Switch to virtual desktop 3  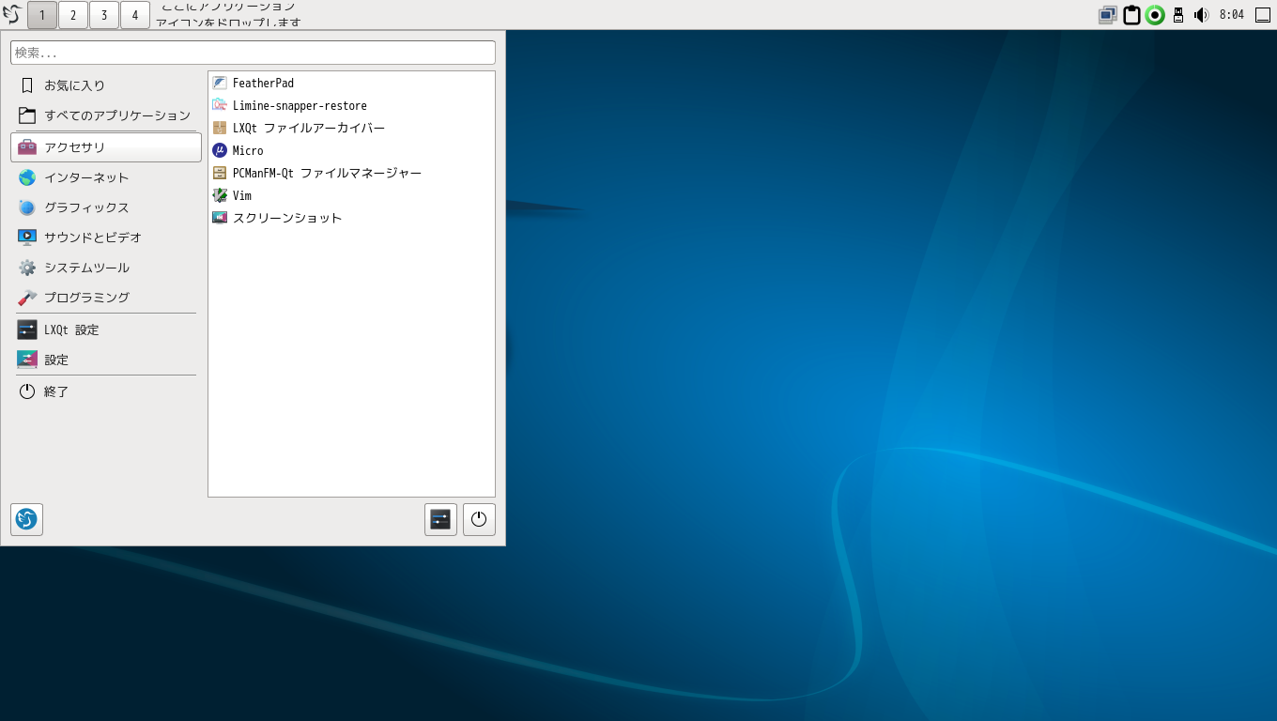[104, 15]
